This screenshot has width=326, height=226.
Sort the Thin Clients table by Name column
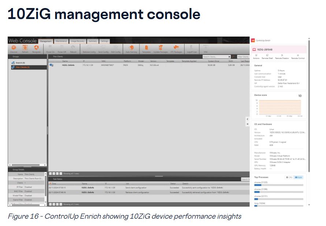(65, 61)
